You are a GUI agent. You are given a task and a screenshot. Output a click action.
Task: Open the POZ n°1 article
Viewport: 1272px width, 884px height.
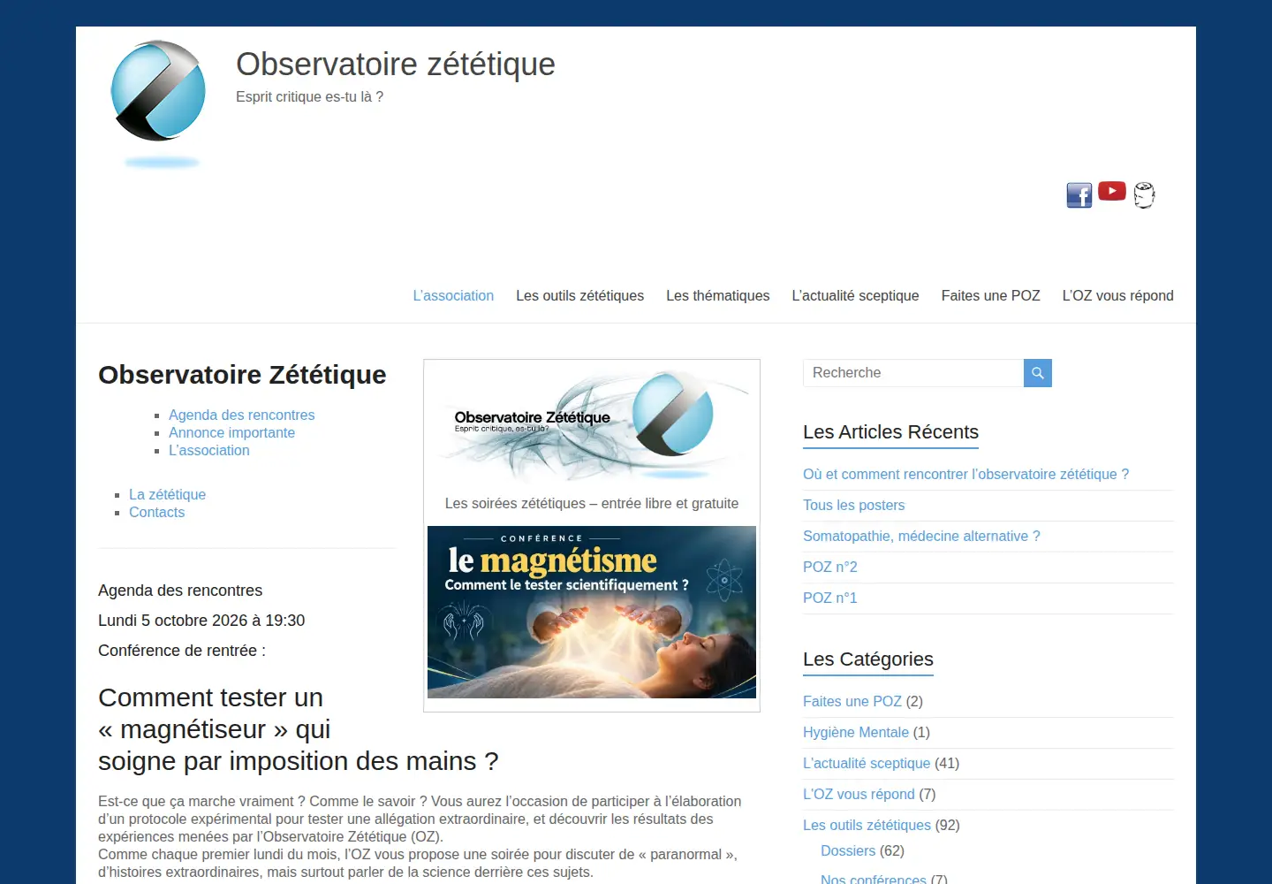click(829, 598)
